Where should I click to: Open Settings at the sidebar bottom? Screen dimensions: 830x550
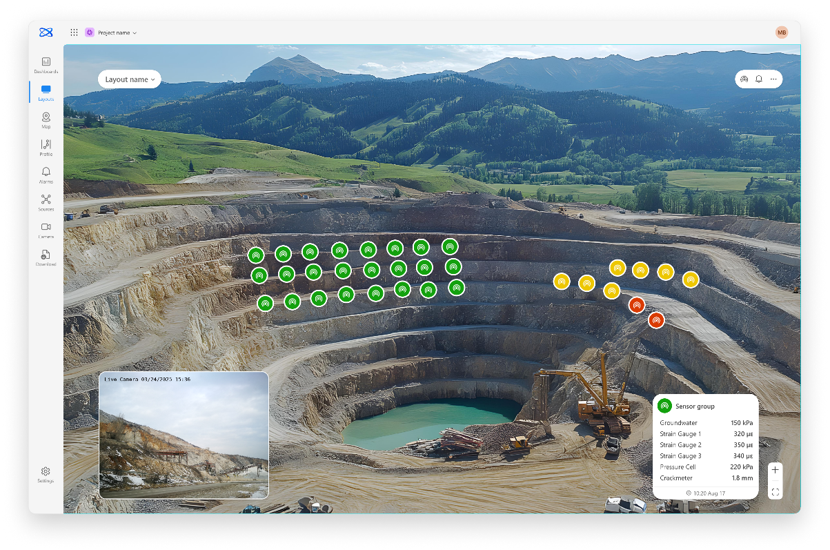click(46, 474)
